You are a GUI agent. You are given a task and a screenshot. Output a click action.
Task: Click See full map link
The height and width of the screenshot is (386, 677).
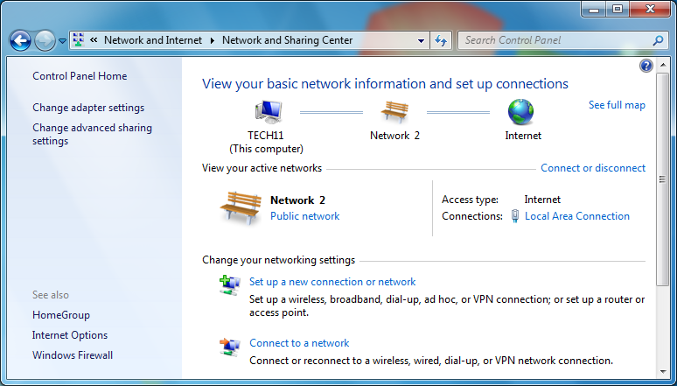pyautogui.click(x=617, y=105)
